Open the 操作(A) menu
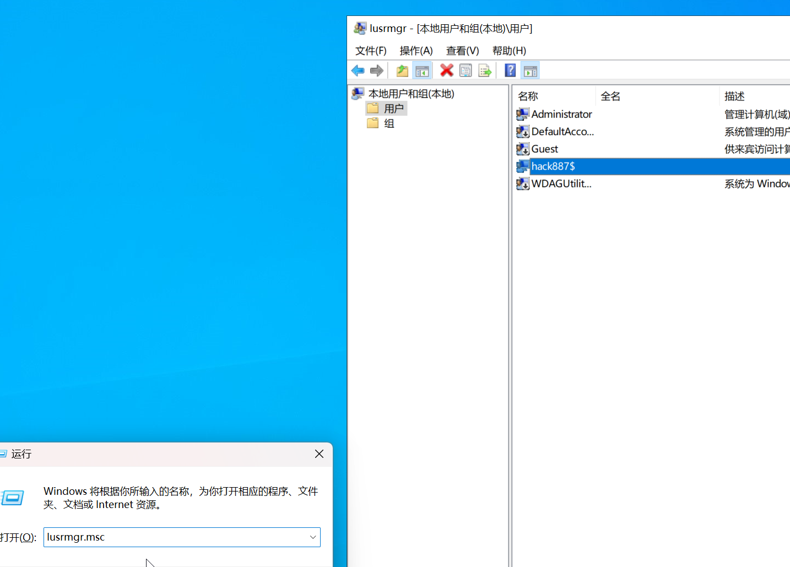This screenshot has width=790, height=567. click(416, 51)
